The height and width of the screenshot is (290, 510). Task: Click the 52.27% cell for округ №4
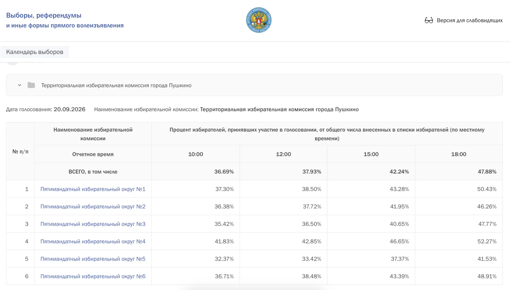click(459, 241)
